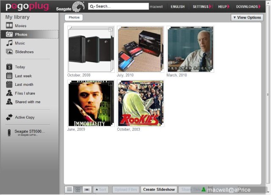The width and height of the screenshot is (271, 195).
Task: Switch to filmstrip view layout
Action: pos(87,190)
